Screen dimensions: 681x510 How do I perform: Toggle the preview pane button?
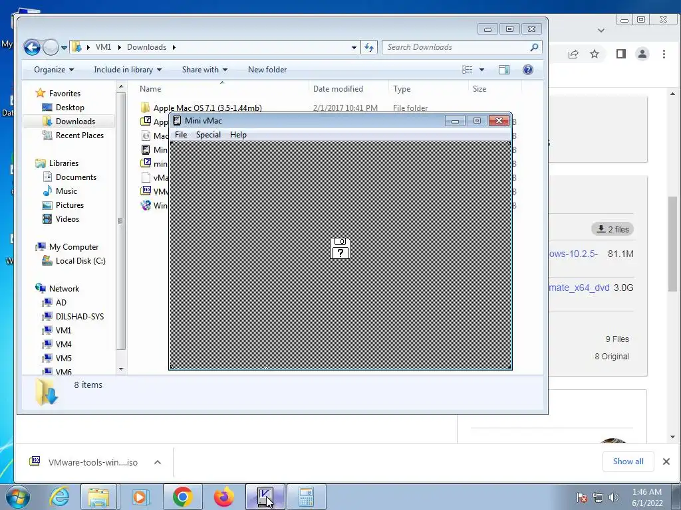pyautogui.click(x=504, y=70)
